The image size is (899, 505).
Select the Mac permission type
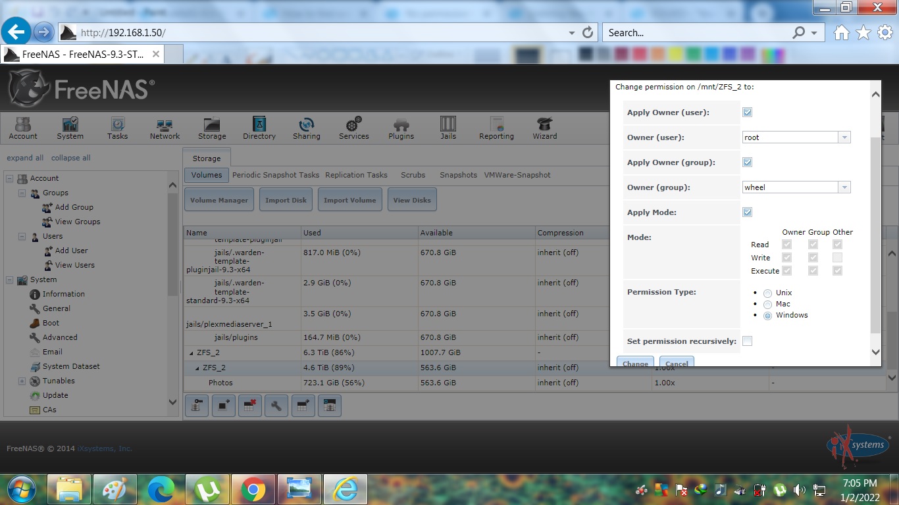click(767, 304)
